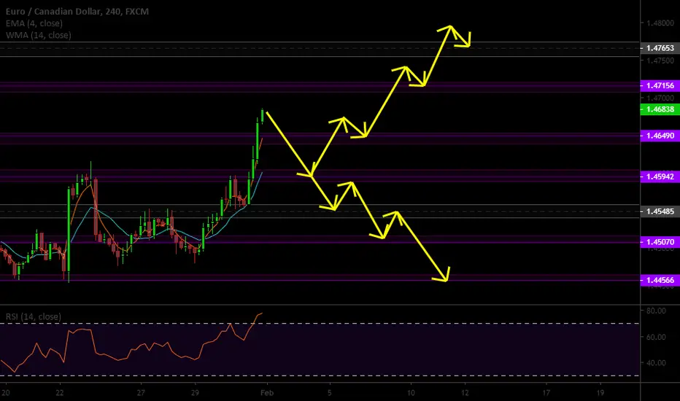This screenshot has height=401, width=680.
Task: Click the 1.44566 purple price label
Action: (660, 280)
